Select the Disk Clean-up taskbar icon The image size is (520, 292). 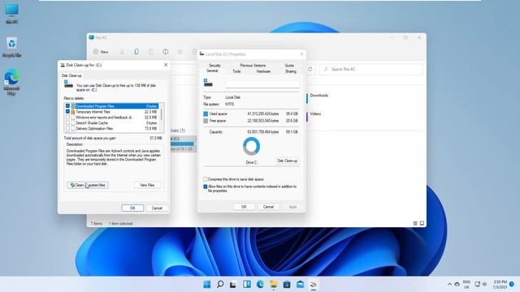pyautogui.click(x=314, y=285)
